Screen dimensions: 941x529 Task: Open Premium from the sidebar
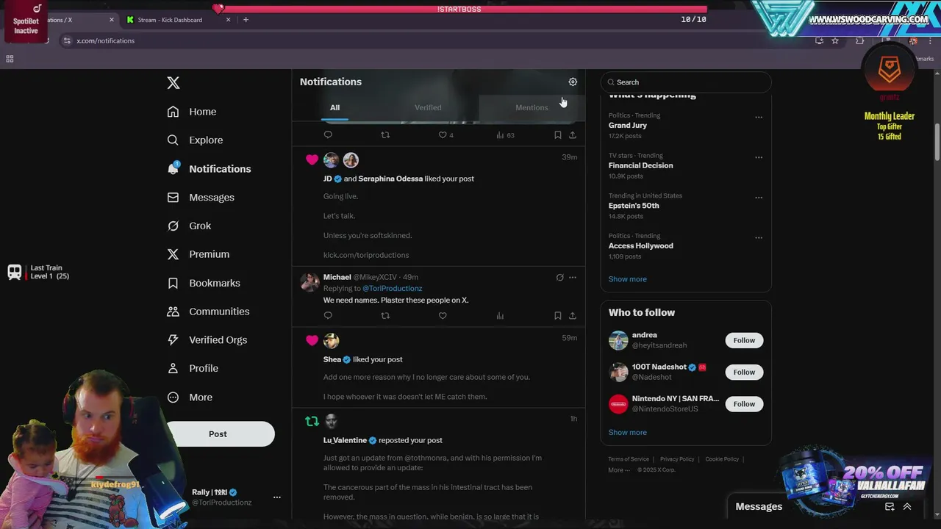pos(198,254)
